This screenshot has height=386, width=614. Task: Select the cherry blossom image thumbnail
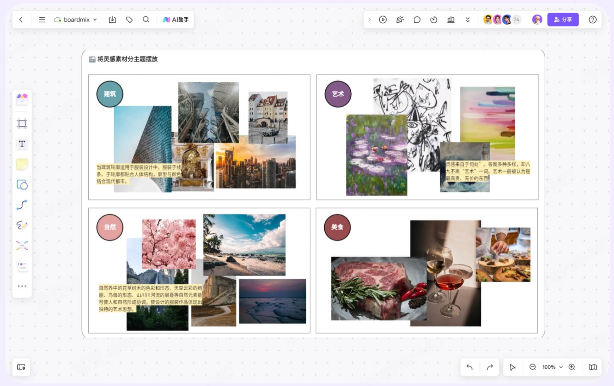coord(169,244)
